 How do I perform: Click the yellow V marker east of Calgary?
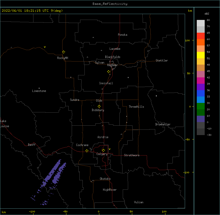109,149
